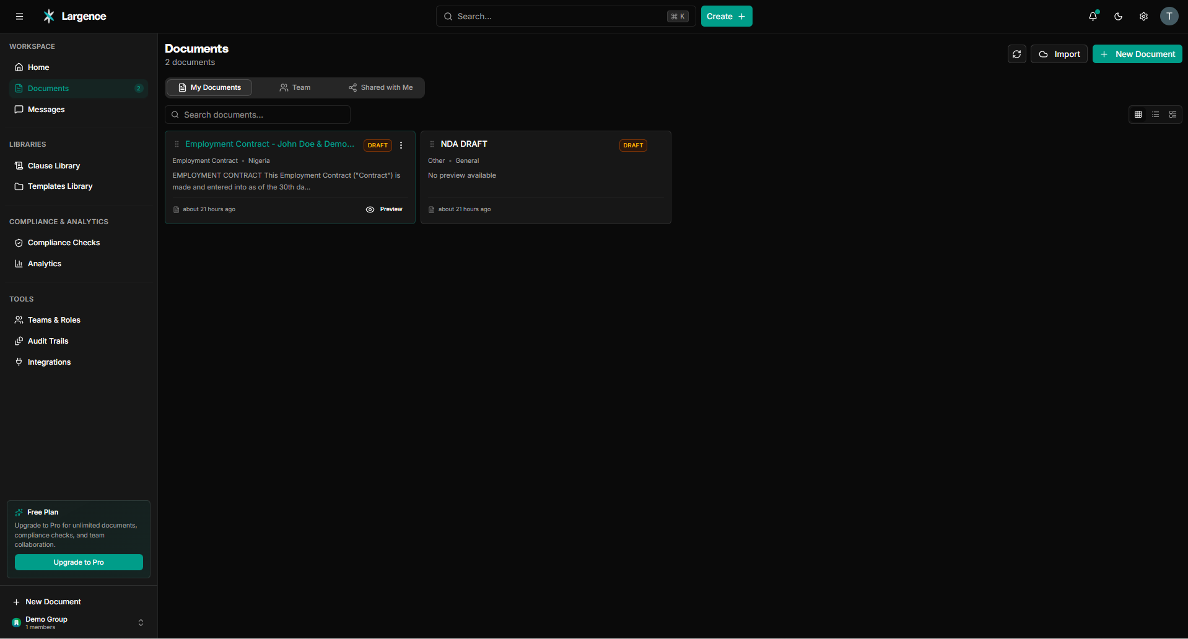Open the Shared with Me tab

pos(380,87)
